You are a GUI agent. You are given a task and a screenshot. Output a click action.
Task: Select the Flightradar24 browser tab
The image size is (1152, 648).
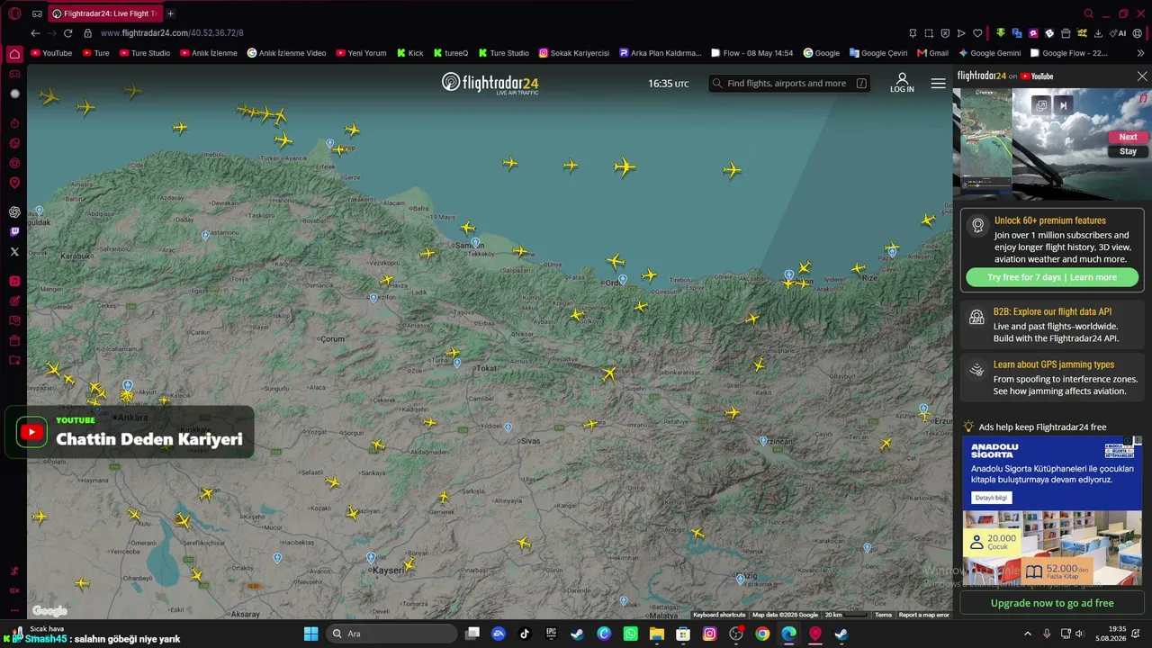[103, 13]
